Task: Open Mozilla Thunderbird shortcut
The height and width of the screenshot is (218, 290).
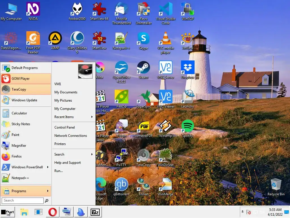Action: (121, 13)
